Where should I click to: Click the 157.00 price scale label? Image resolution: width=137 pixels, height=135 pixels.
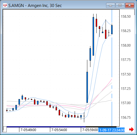tap(126, 103)
